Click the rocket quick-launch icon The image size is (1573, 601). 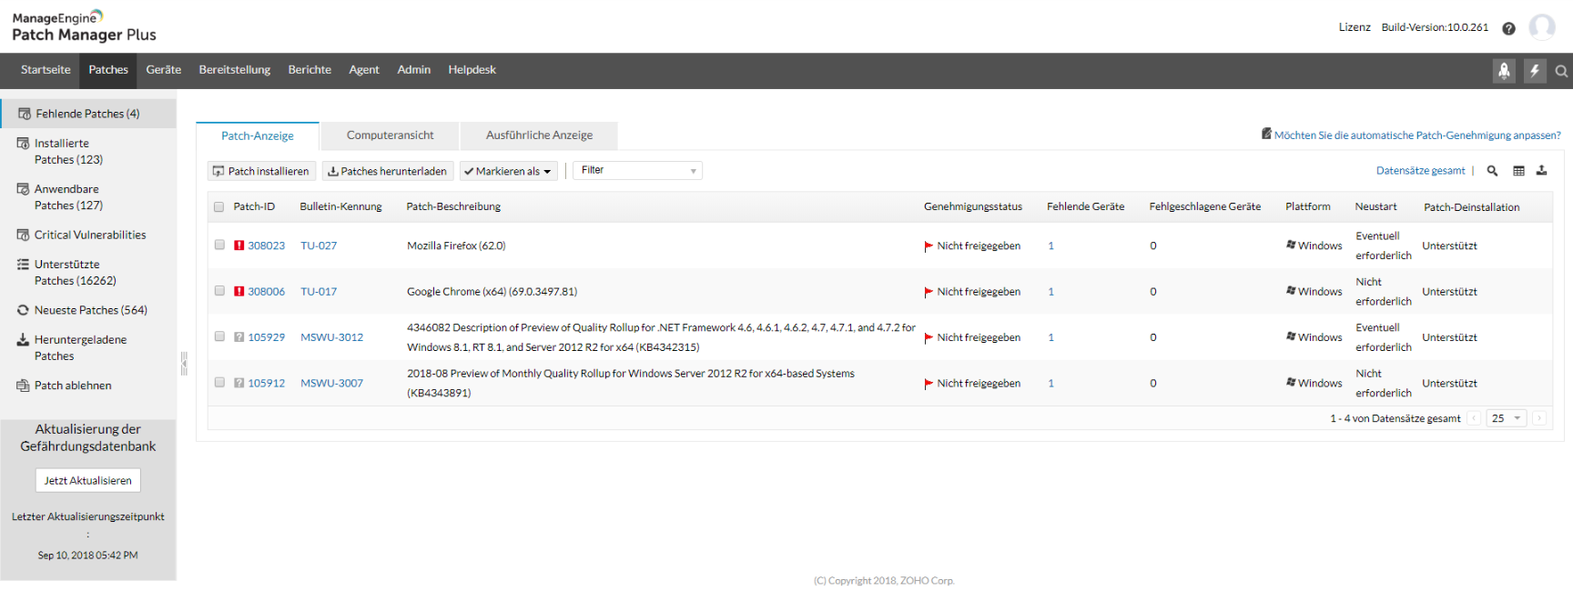(1504, 71)
